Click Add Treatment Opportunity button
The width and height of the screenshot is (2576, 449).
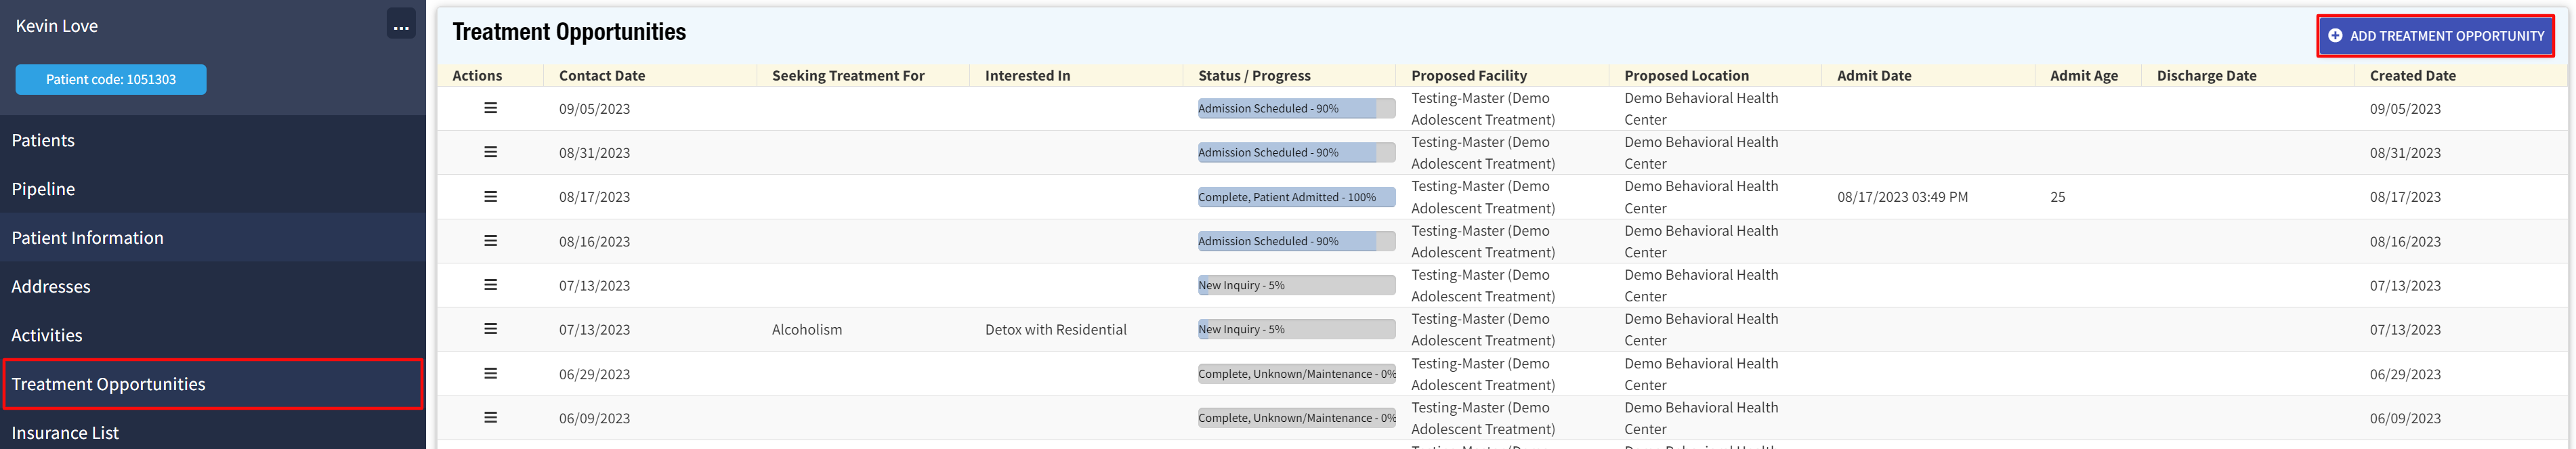point(2435,36)
